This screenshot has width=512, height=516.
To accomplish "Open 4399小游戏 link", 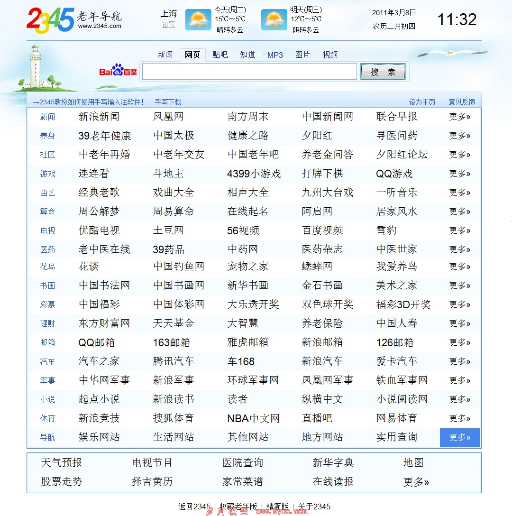I will pyautogui.click(x=254, y=174).
